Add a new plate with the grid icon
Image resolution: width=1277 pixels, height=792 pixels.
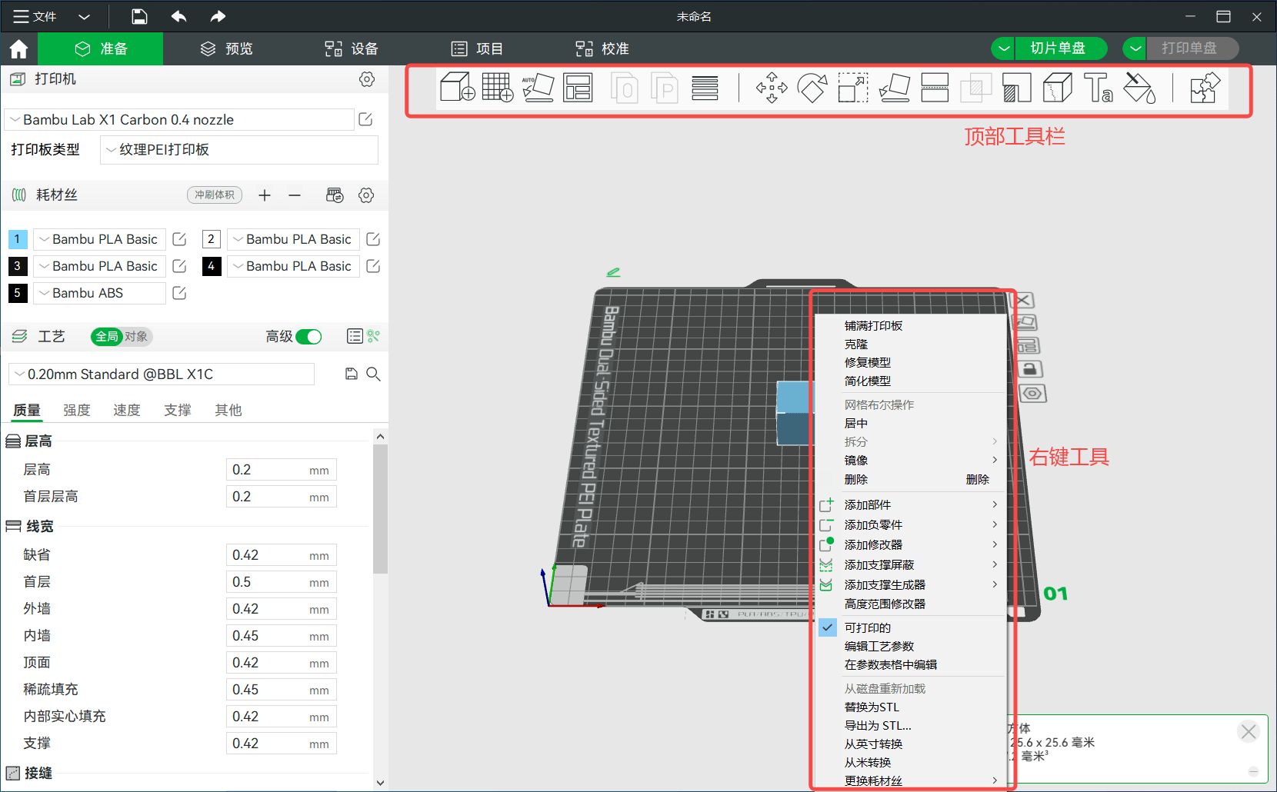pyautogui.click(x=497, y=88)
